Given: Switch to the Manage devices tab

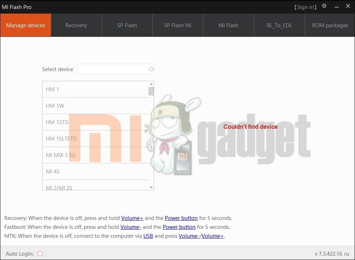Looking at the screenshot, I should tap(26, 25).
